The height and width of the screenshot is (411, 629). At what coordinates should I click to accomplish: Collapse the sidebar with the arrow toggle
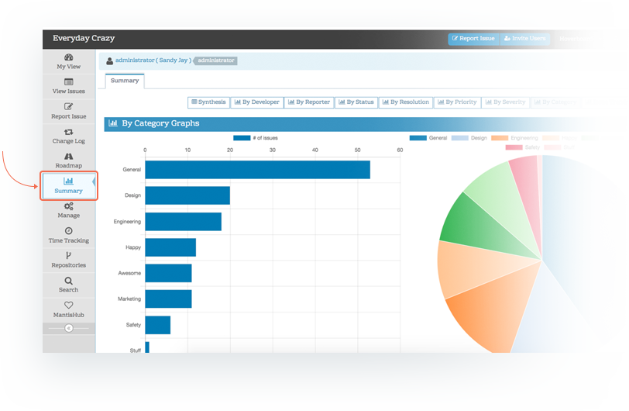(69, 328)
